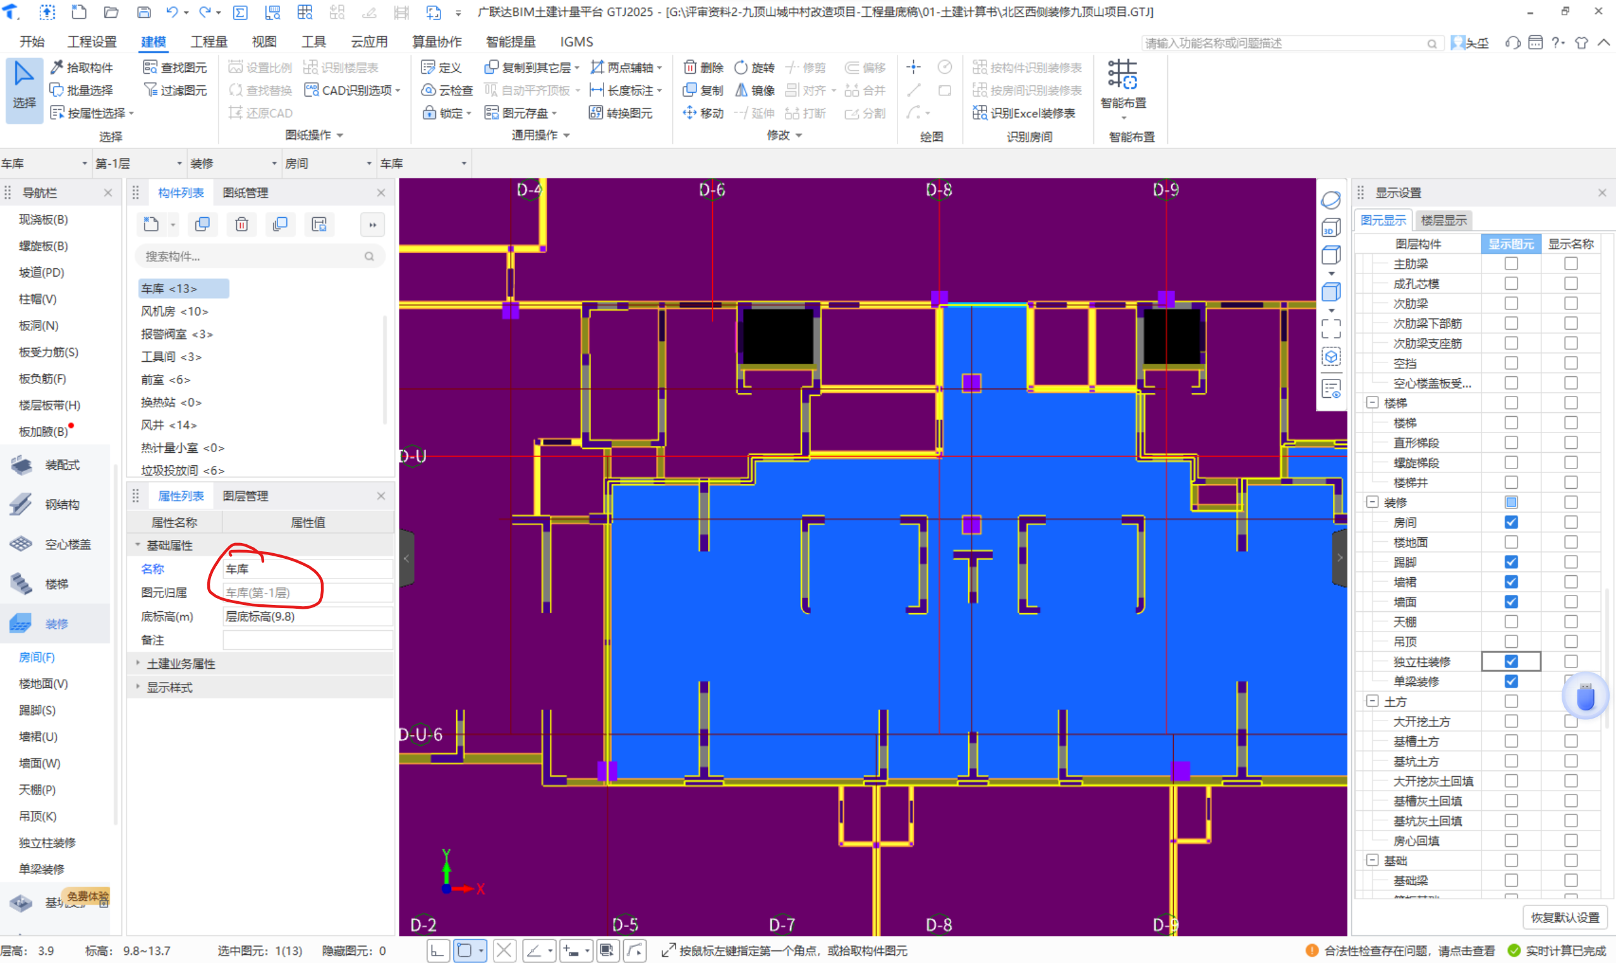
Task: Uncheck 踢脚 显示图元 checkbox
Action: tap(1511, 561)
